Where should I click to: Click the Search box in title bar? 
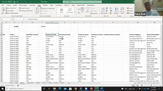[82, 2]
